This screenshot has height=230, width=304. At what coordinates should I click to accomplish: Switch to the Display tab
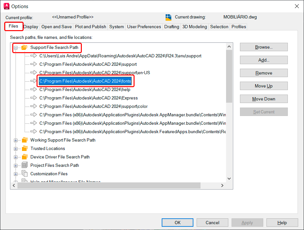(31, 27)
